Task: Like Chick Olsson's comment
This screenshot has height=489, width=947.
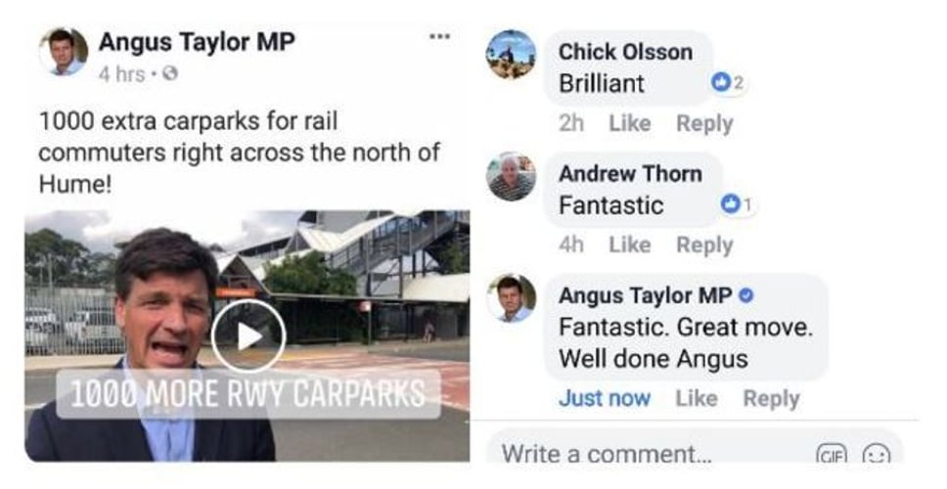Action: coord(629,123)
